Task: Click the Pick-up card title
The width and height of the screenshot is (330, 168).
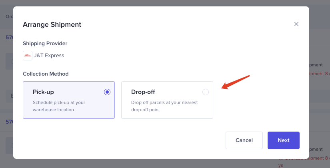Action: pos(43,92)
